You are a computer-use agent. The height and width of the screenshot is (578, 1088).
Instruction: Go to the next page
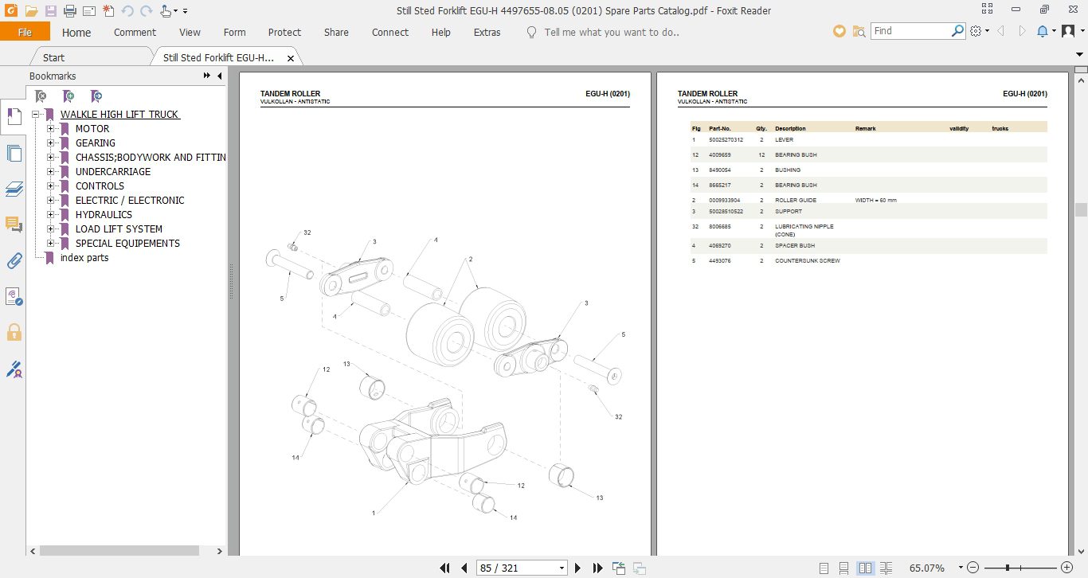pos(578,568)
